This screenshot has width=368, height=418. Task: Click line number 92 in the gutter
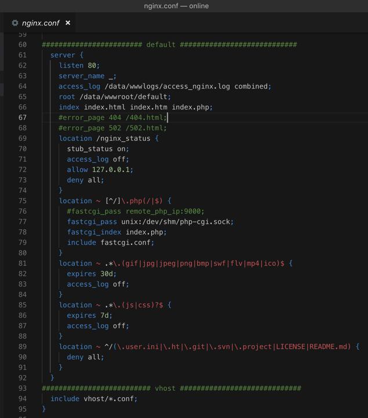pos(23,377)
